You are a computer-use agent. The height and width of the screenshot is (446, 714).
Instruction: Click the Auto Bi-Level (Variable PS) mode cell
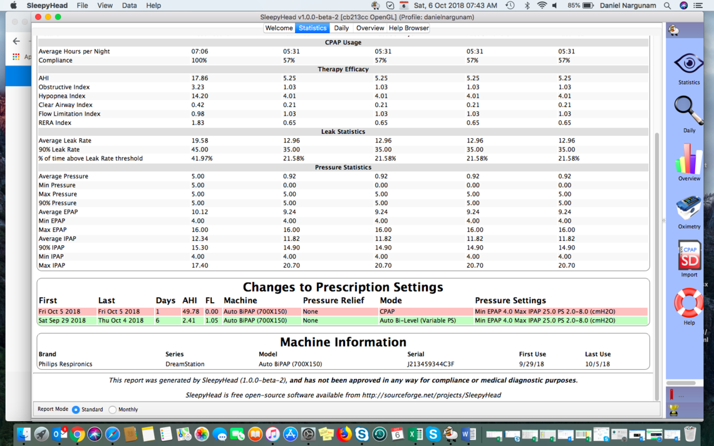[418, 320]
